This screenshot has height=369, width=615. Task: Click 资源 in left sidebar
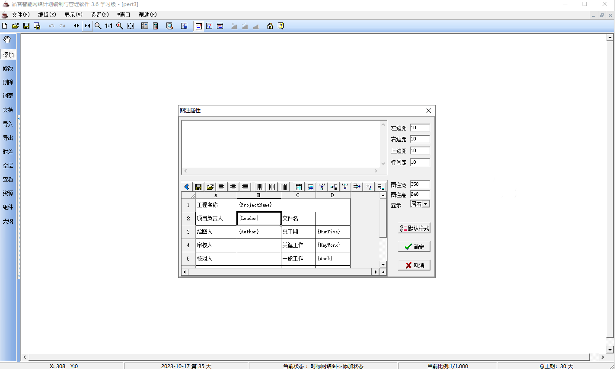(x=8, y=193)
